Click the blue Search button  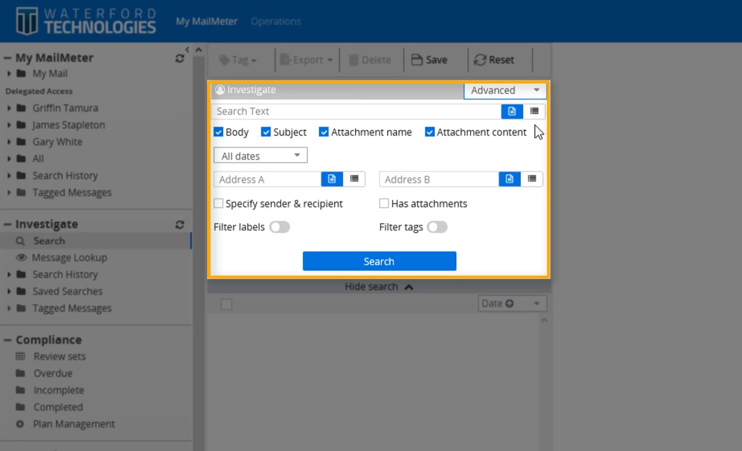point(379,261)
